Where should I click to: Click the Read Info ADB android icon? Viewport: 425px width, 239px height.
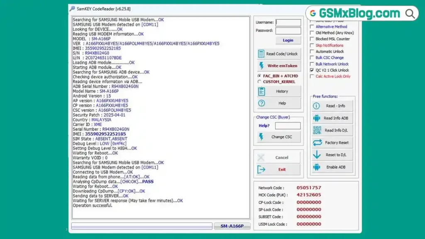317,118
